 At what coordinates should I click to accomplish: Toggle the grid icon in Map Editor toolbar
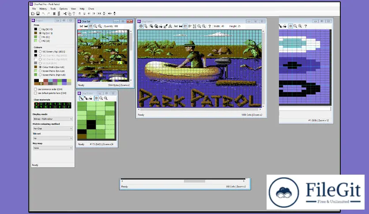click(185, 26)
